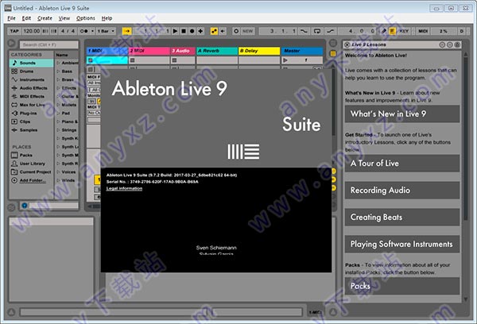Image resolution: width=477 pixels, height=324 pixels.
Task: Open the A Tour of Live lesson
Action: click(401, 164)
